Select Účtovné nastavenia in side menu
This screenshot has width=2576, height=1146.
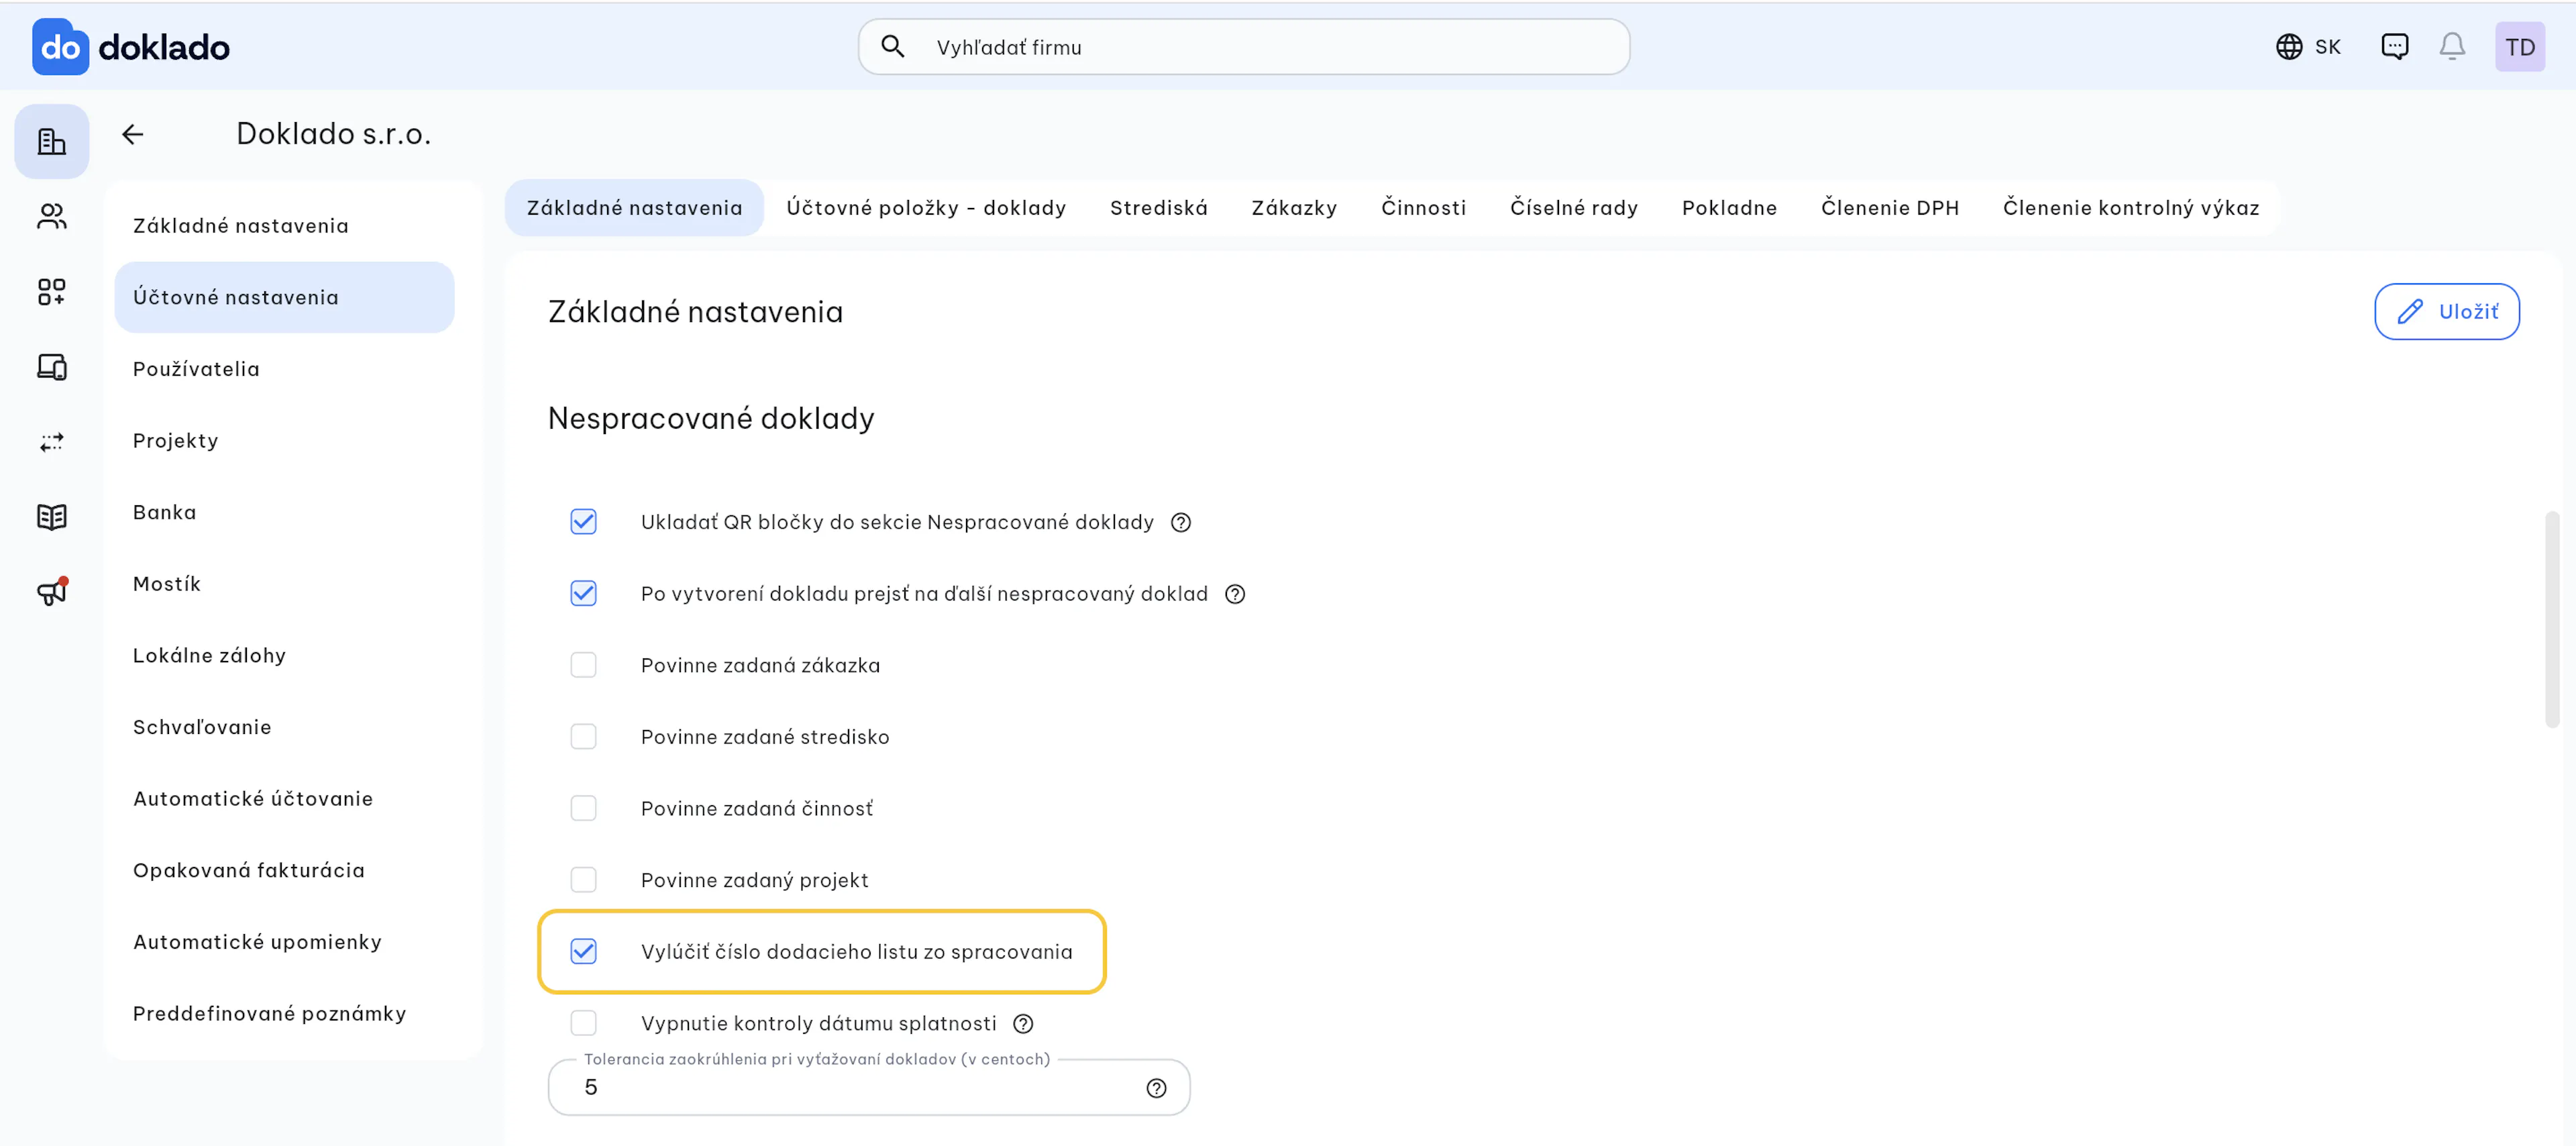click(x=284, y=298)
